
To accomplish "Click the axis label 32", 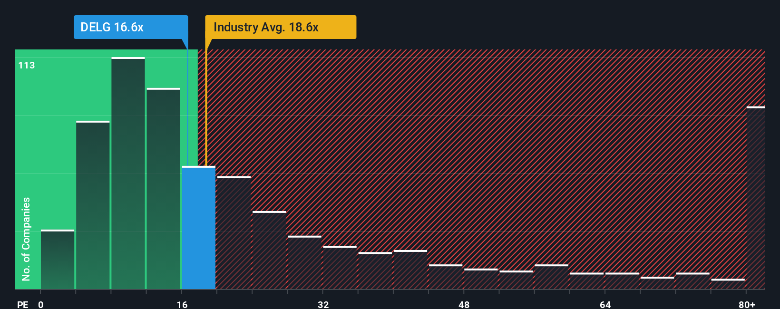I will point(323,304).
